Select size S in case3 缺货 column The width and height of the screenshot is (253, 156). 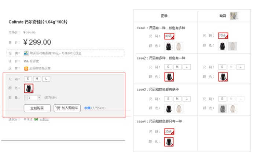pyautogui.click(x=222, y=99)
